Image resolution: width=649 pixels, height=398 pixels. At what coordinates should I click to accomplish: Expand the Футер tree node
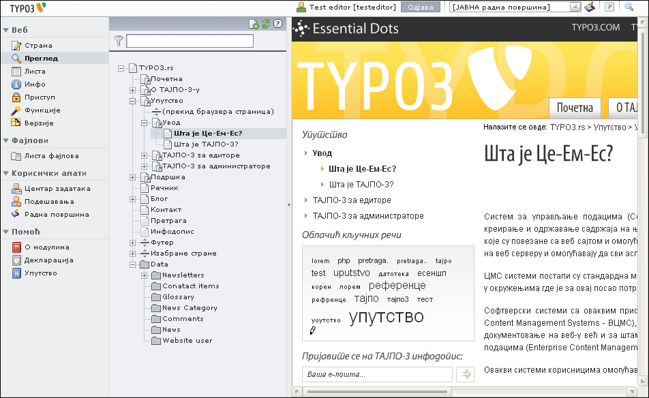132,243
